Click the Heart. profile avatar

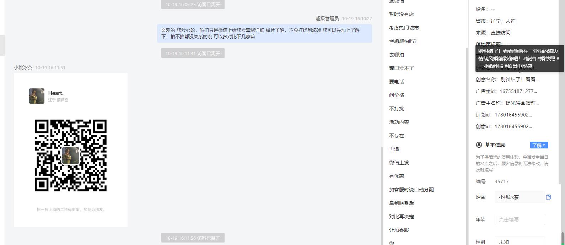37,96
